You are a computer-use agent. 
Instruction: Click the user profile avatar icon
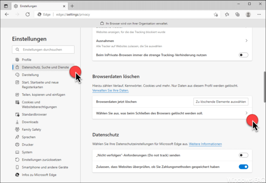[x=248, y=14]
